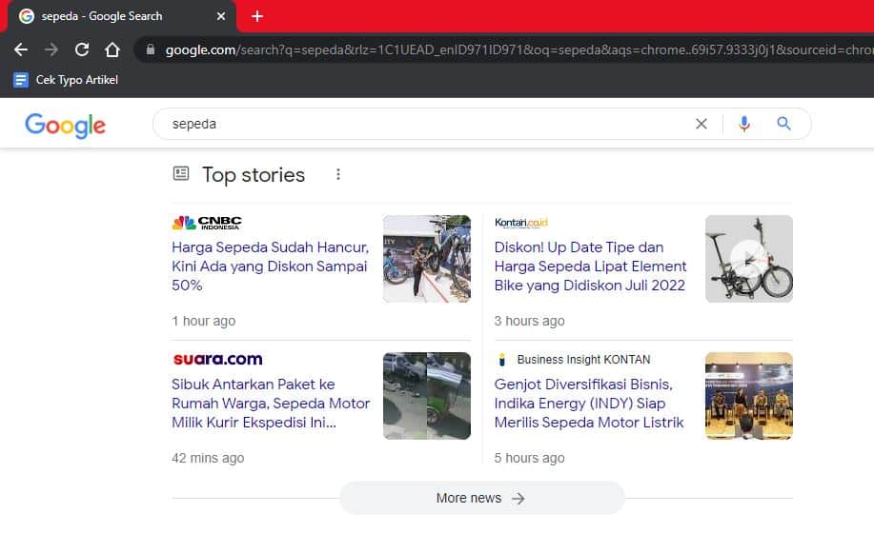The image size is (874, 533).
Task: Play the folding bike video thumbnail
Action: click(748, 259)
